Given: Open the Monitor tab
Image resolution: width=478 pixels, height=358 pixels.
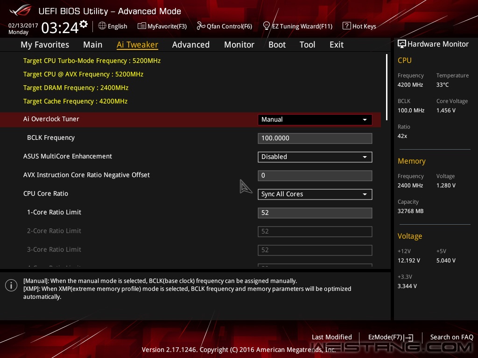Looking at the screenshot, I should coord(239,45).
